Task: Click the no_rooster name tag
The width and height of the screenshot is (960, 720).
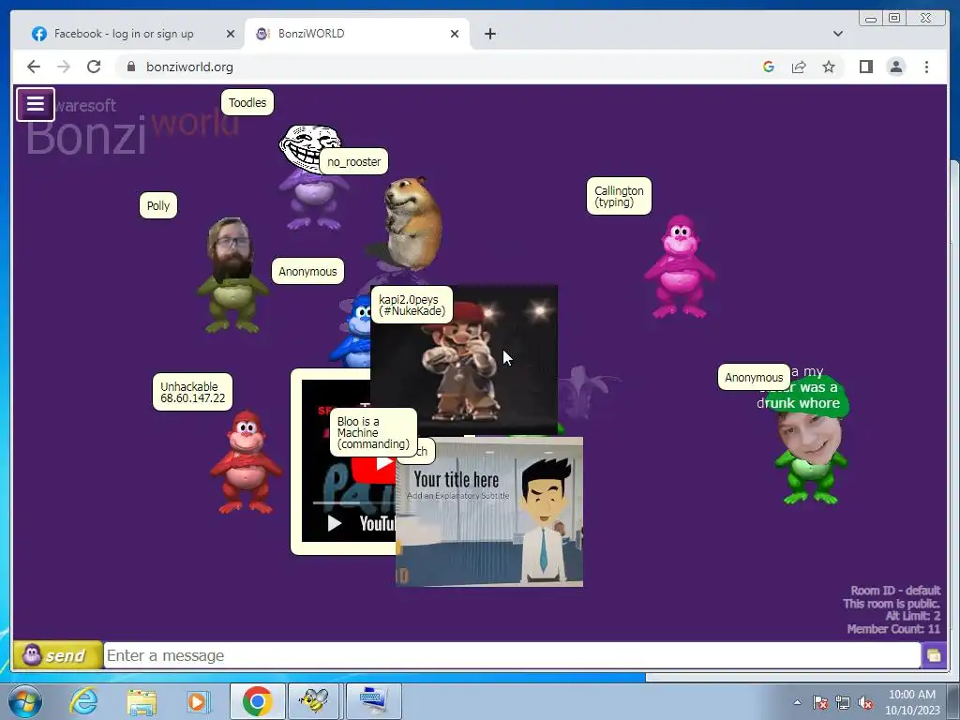Action: click(353, 161)
